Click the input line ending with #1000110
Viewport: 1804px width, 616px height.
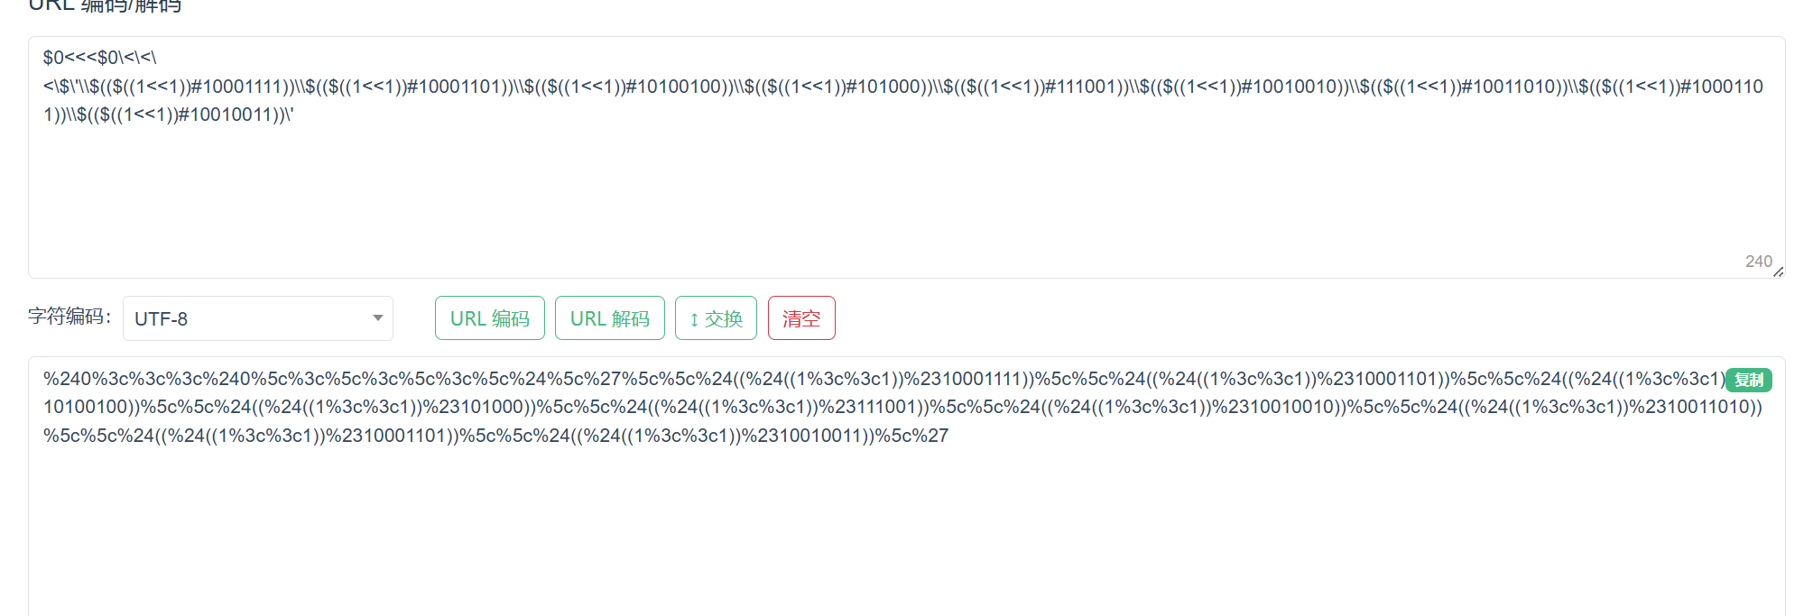pos(902,87)
